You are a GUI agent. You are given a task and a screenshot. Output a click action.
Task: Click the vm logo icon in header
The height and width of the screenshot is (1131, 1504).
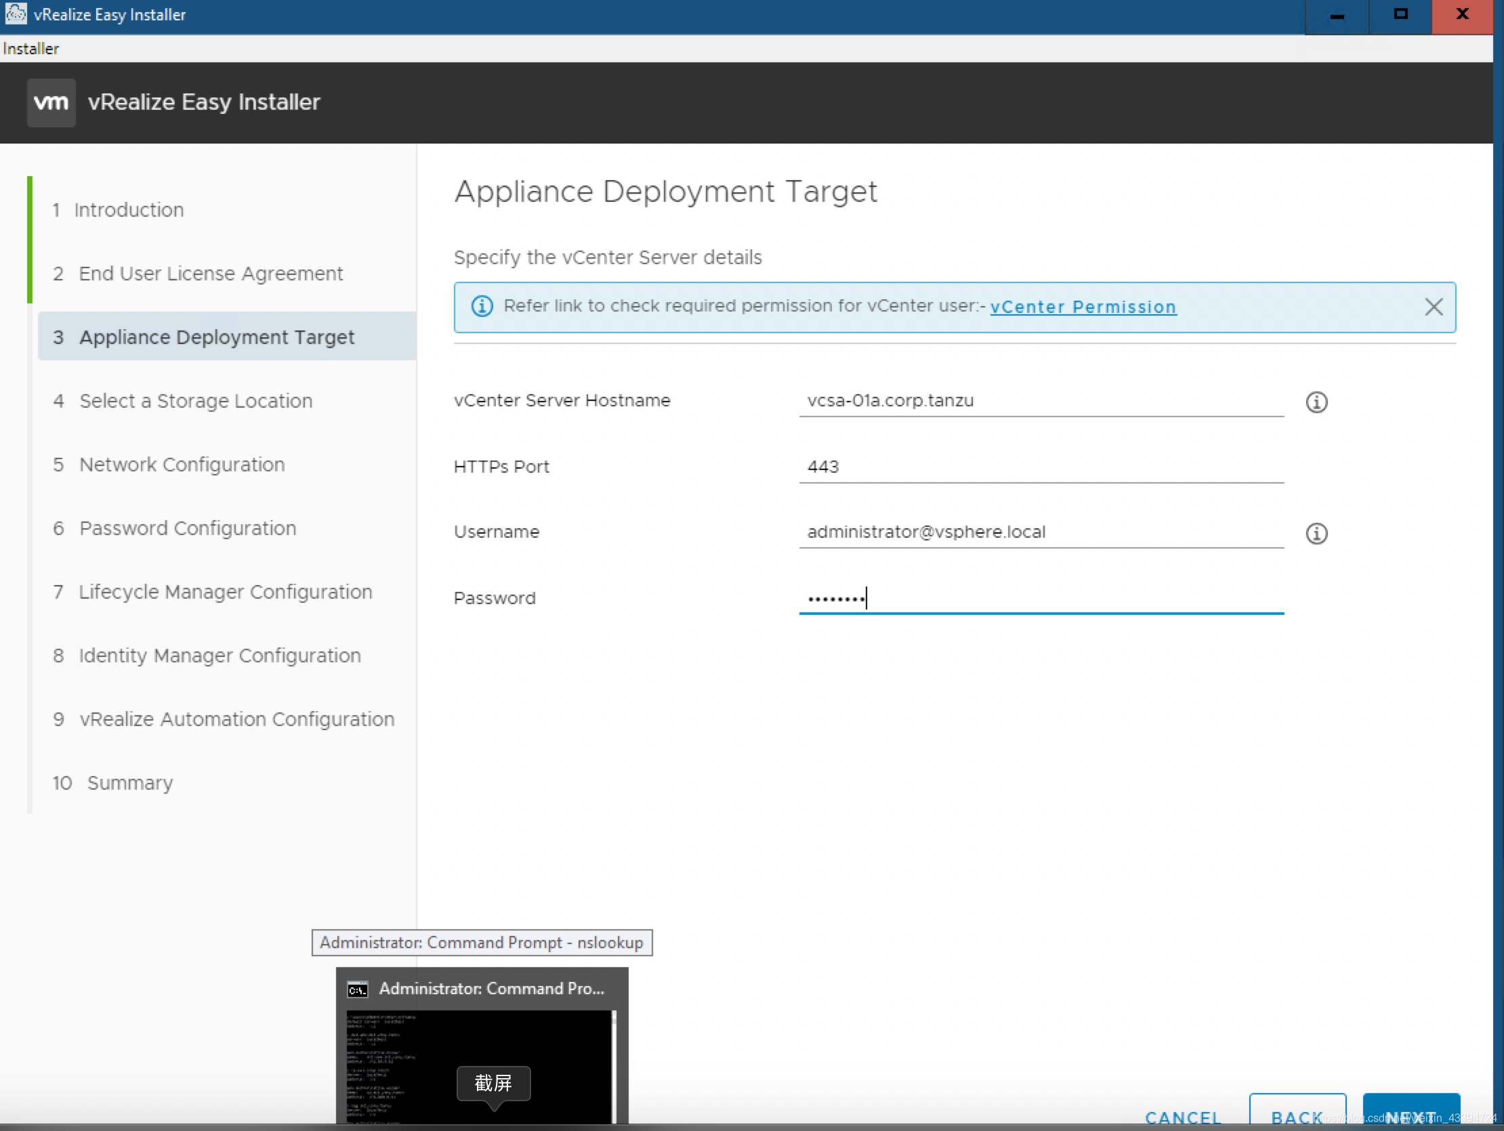[51, 103]
